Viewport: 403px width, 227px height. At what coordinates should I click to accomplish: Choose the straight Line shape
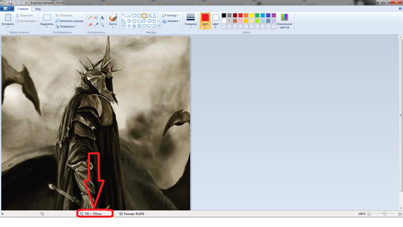(x=124, y=16)
